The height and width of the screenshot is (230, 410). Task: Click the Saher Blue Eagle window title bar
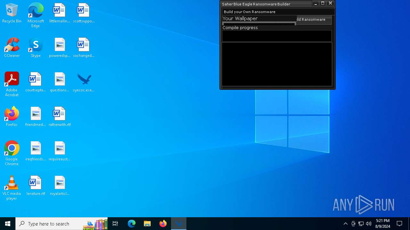[x=266, y=4]
